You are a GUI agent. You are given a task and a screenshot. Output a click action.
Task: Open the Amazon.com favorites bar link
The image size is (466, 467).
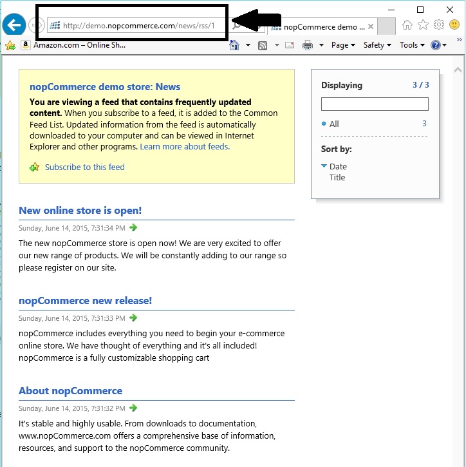click(73, 45)
